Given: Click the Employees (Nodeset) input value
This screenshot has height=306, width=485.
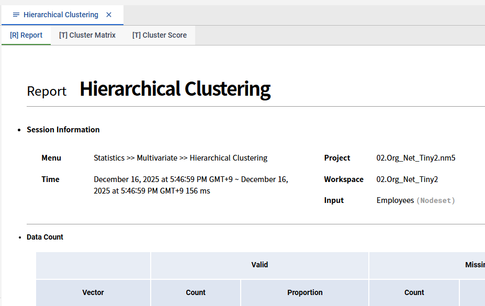Looking at the screenshot, I should click(x=416, y=200).
